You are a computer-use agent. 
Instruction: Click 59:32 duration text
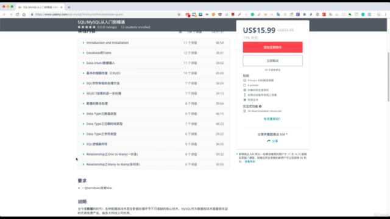pos(220,154)
